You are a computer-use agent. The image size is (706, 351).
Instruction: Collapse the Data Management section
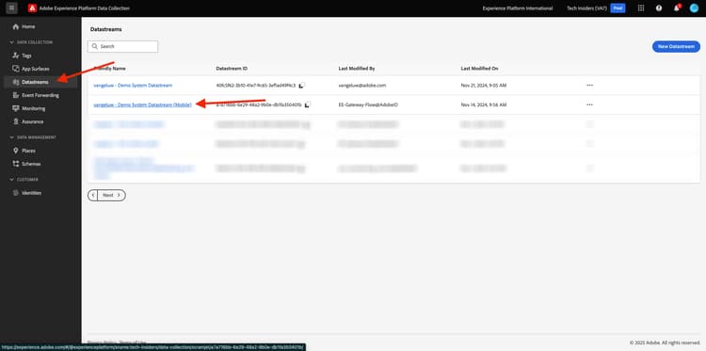pyautogui.click(x=12, y=137)
